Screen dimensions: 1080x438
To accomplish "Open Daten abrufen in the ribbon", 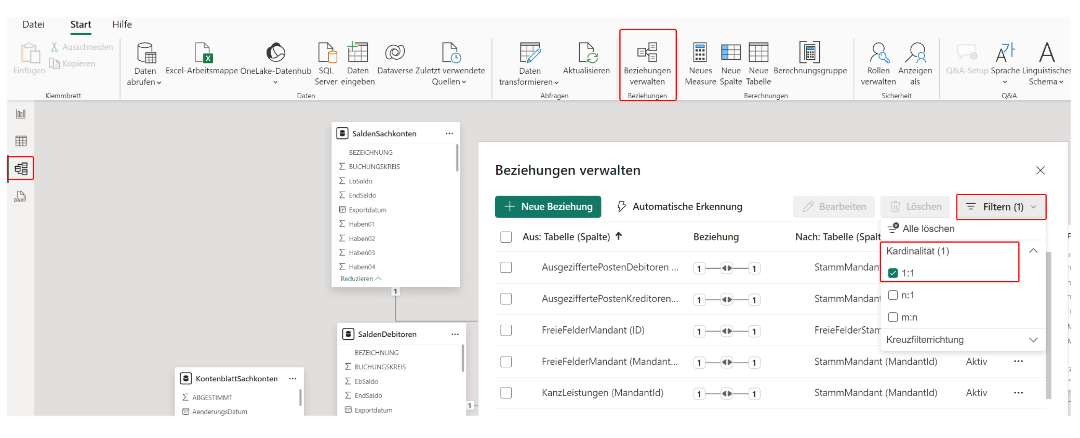I will [x=145, y=63].
